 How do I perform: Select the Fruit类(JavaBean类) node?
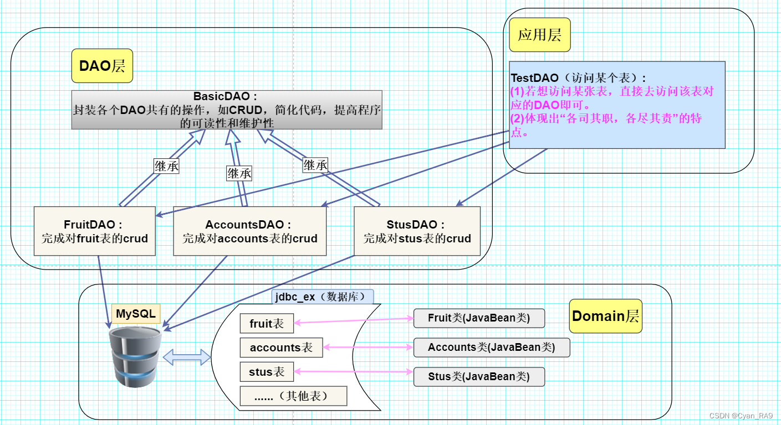(x=479, y=318)
